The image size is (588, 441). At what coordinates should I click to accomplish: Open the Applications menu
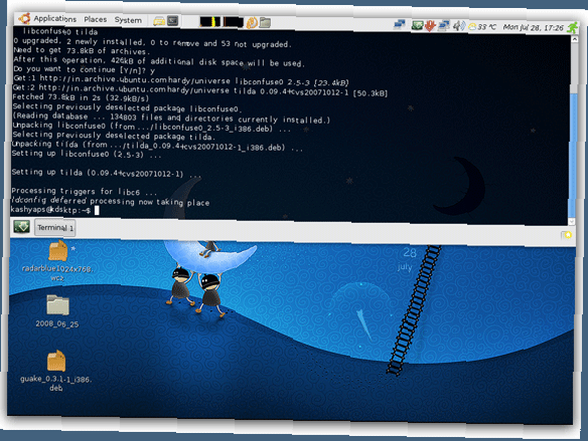(55, 18)
